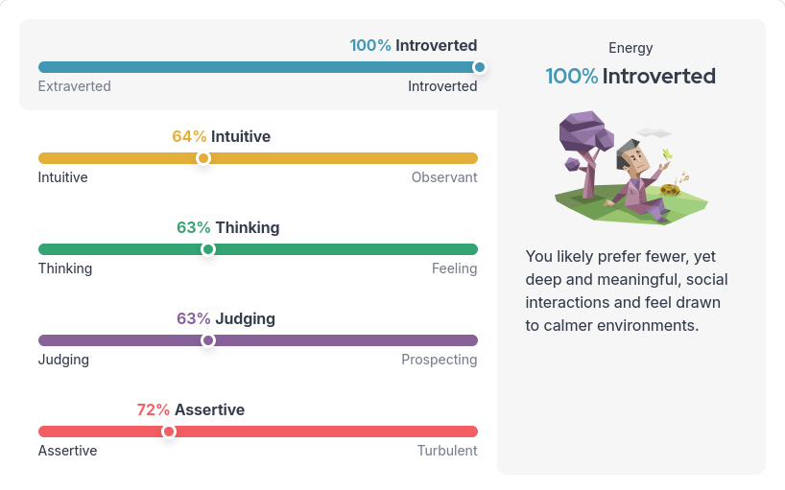
Task: Click the Turbulent label
Action: tap(446, 451)
